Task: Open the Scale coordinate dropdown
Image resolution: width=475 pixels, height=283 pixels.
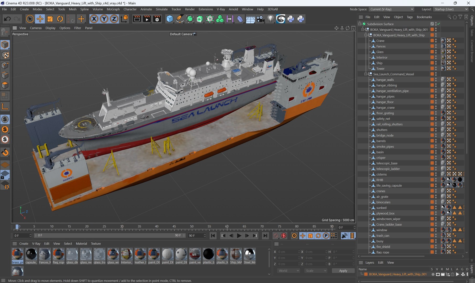Action: [x=316, y=271]
